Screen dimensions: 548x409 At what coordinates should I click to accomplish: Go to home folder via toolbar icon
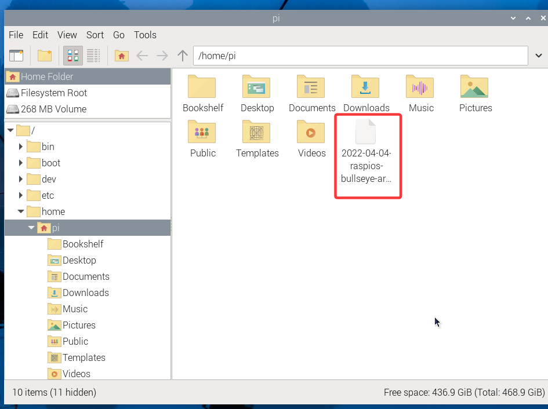[121, 56]
